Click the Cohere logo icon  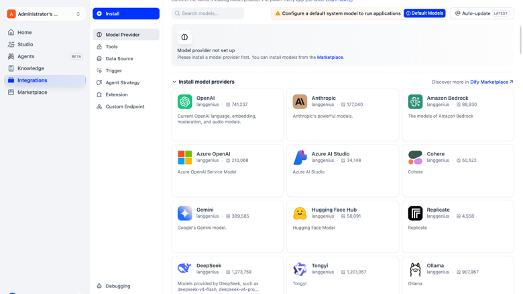[415, 157]
